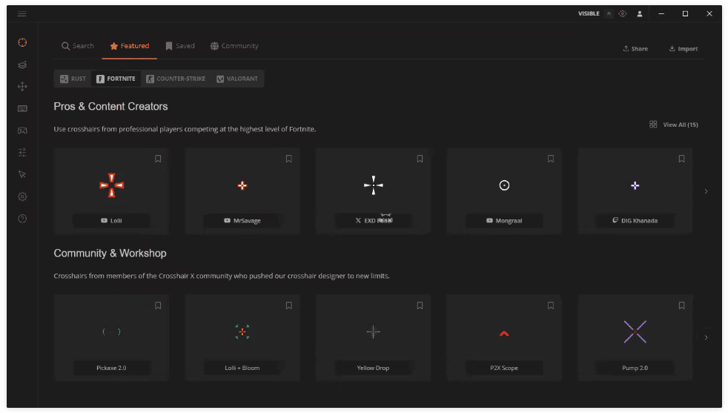Open the adjustment sliders sidebar icon
This screenshot has width=728, height=413.
(22, 153)
